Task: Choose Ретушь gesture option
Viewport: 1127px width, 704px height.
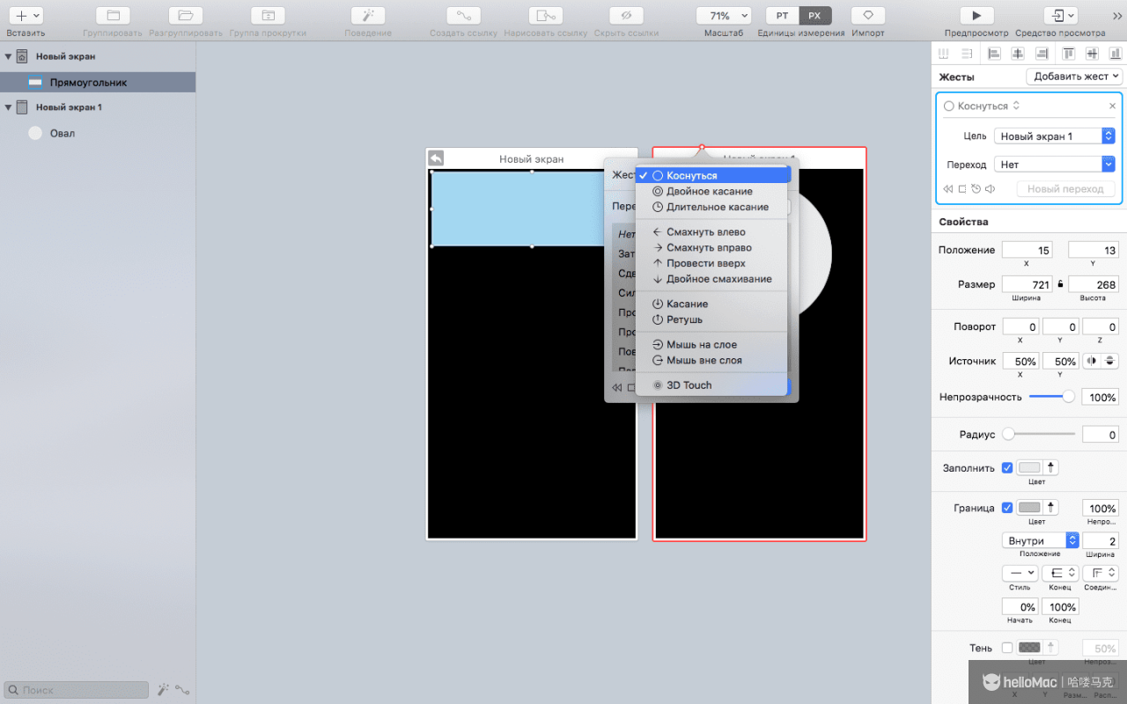Action: [712, 319]
